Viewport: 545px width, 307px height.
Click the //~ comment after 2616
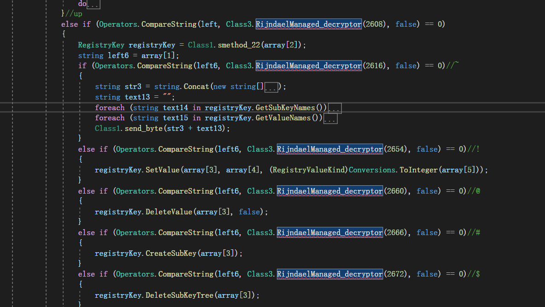tap(452, 65)
